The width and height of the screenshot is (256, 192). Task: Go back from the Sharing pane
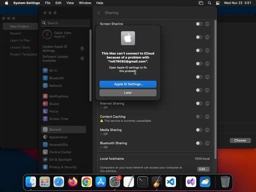tap(99, 13)
